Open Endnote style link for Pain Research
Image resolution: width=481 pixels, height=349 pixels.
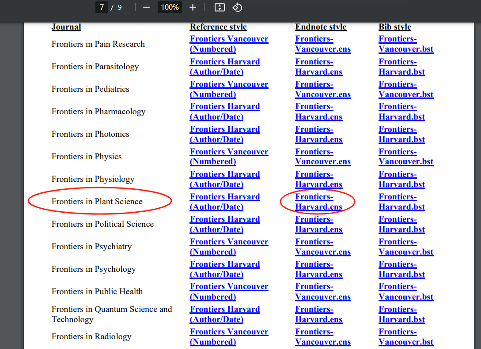323,44
